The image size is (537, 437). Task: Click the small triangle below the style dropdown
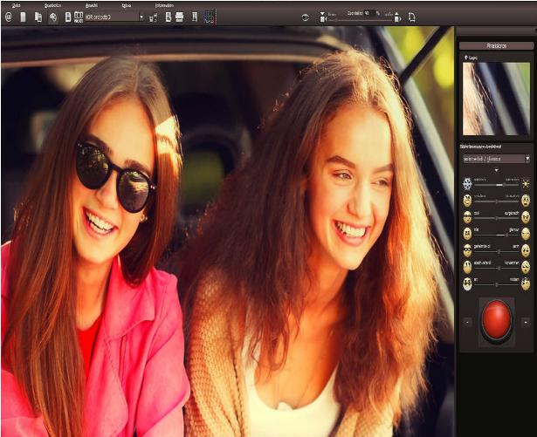[496, 170]
